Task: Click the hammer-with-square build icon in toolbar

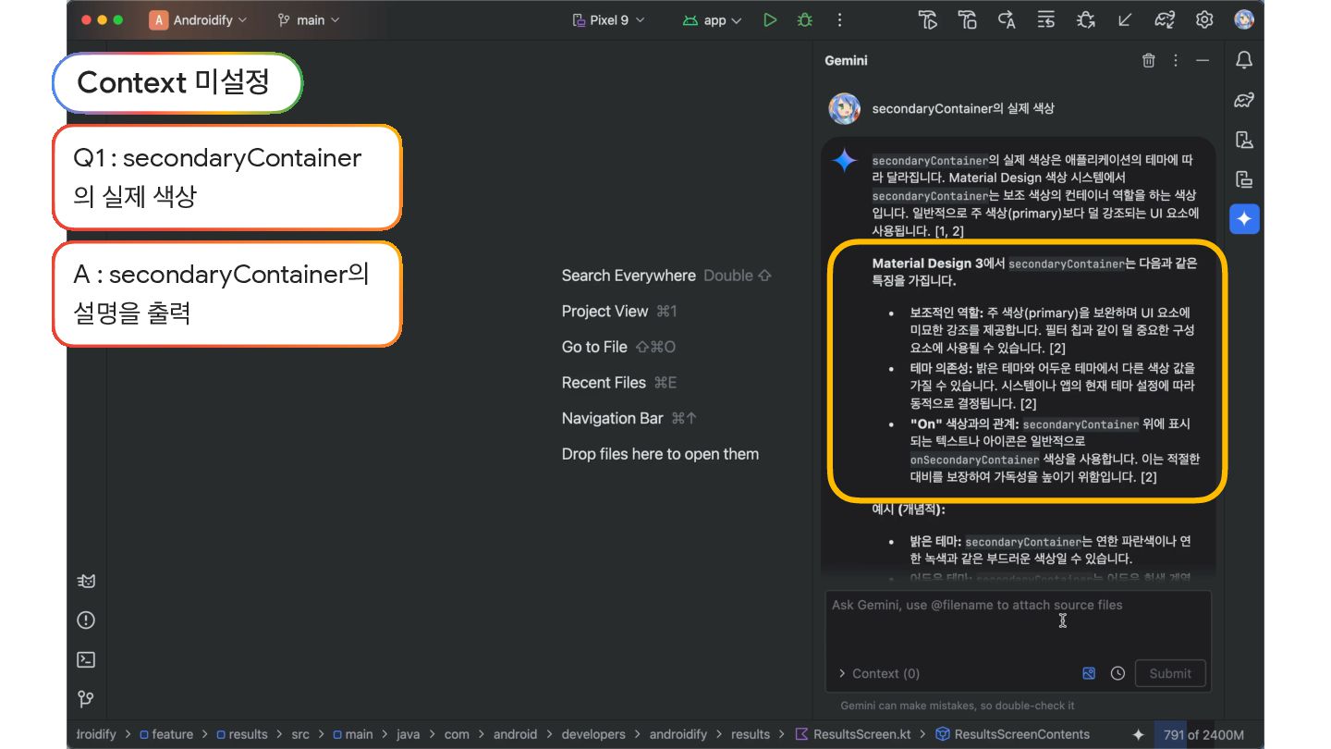Action: (968, 19)
